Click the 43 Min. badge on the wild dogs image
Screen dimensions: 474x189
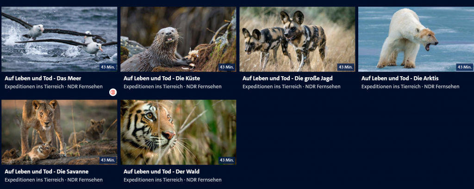[346, 67]
